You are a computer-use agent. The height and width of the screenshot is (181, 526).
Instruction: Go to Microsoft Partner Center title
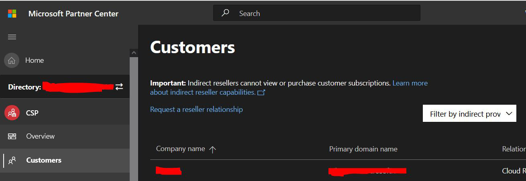pyautogui.click(x=73, y=14)
